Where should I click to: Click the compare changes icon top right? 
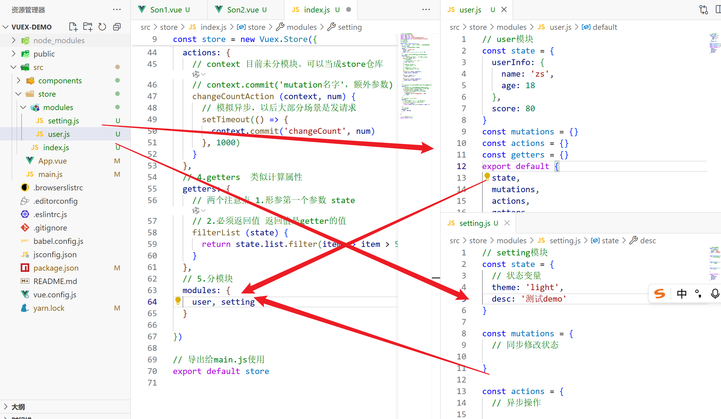click(x=703, y=10)
